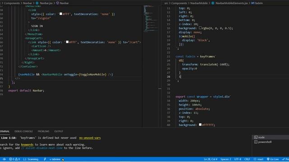Click the Navbar symbol in left breadcrumb

click(x=64, y=3)
